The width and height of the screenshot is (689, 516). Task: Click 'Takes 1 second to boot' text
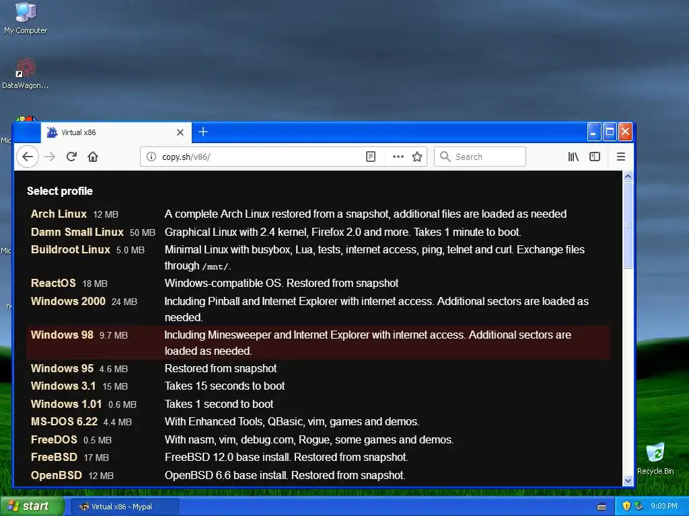pos(219,404)
